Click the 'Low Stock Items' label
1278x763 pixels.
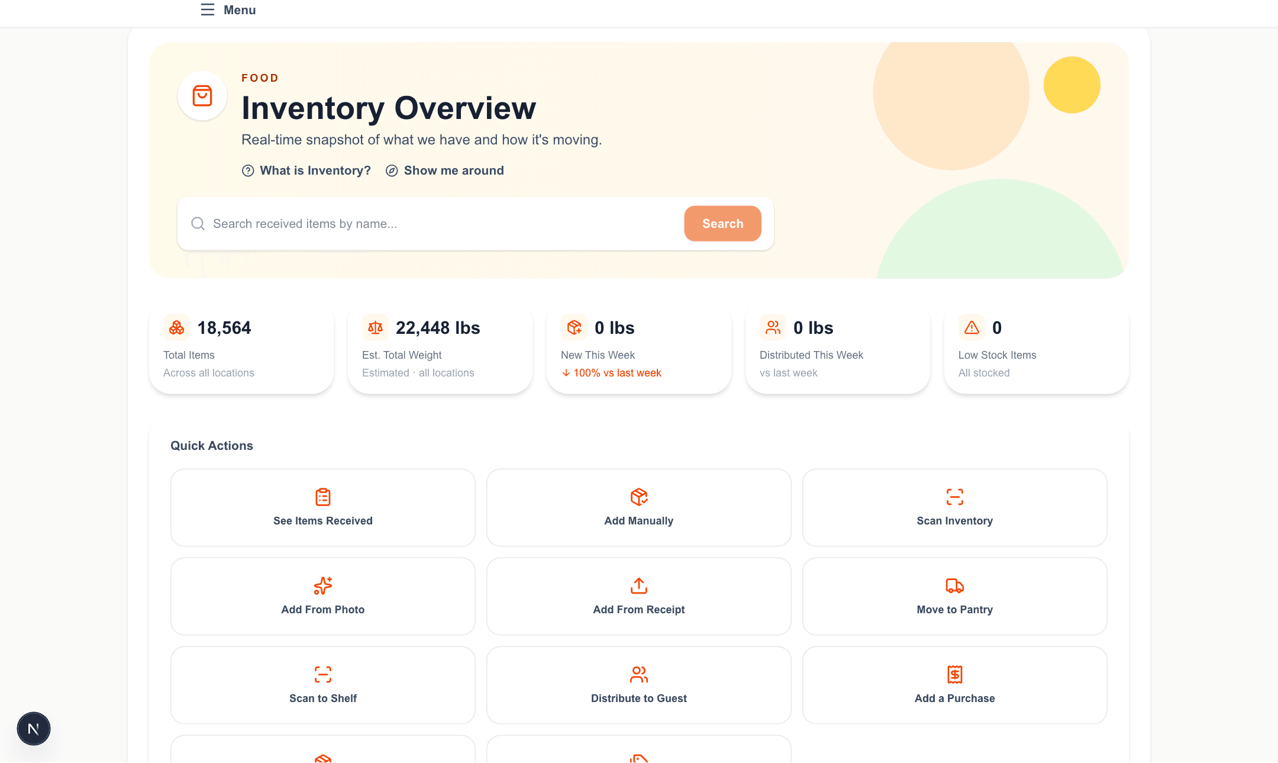pyautogui.click(x=998, y=355)
